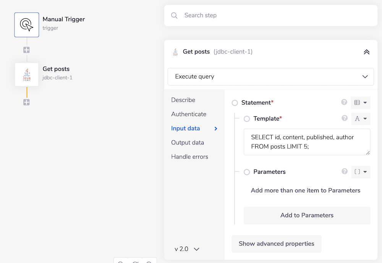This screenshot has width=382, height=263.
Task: Collapse the Get posts panel
Action: (366, 52)
